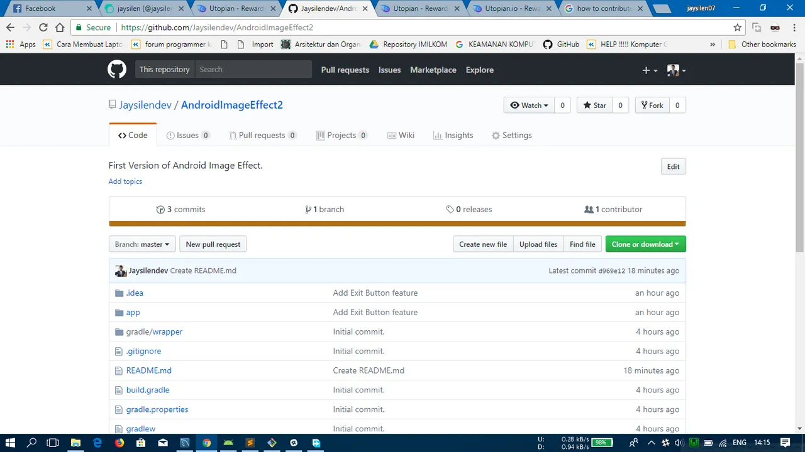Open Windows search from taskbar
The image size is (805, 452).
(x=32, y=443)
